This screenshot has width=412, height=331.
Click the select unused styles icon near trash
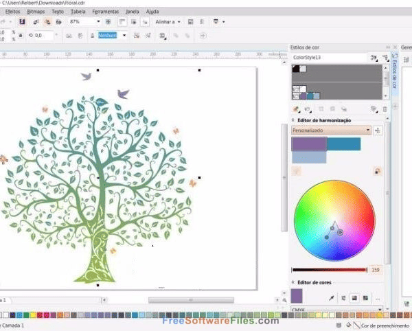pos(374,109)
